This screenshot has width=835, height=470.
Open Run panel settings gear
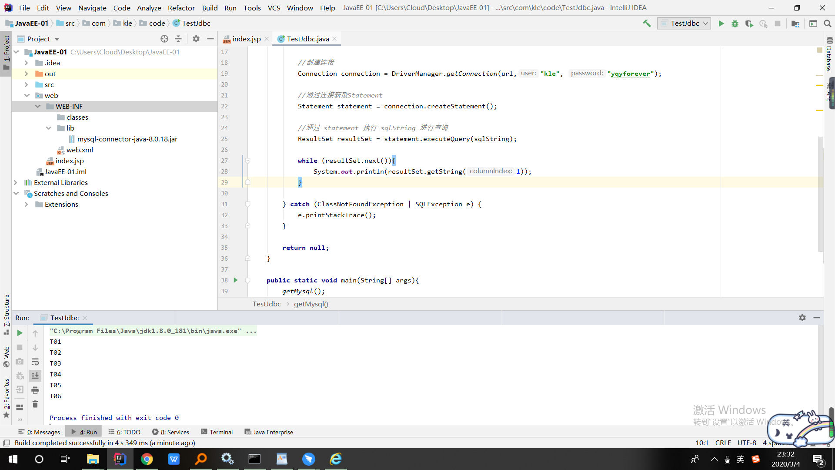802,318
